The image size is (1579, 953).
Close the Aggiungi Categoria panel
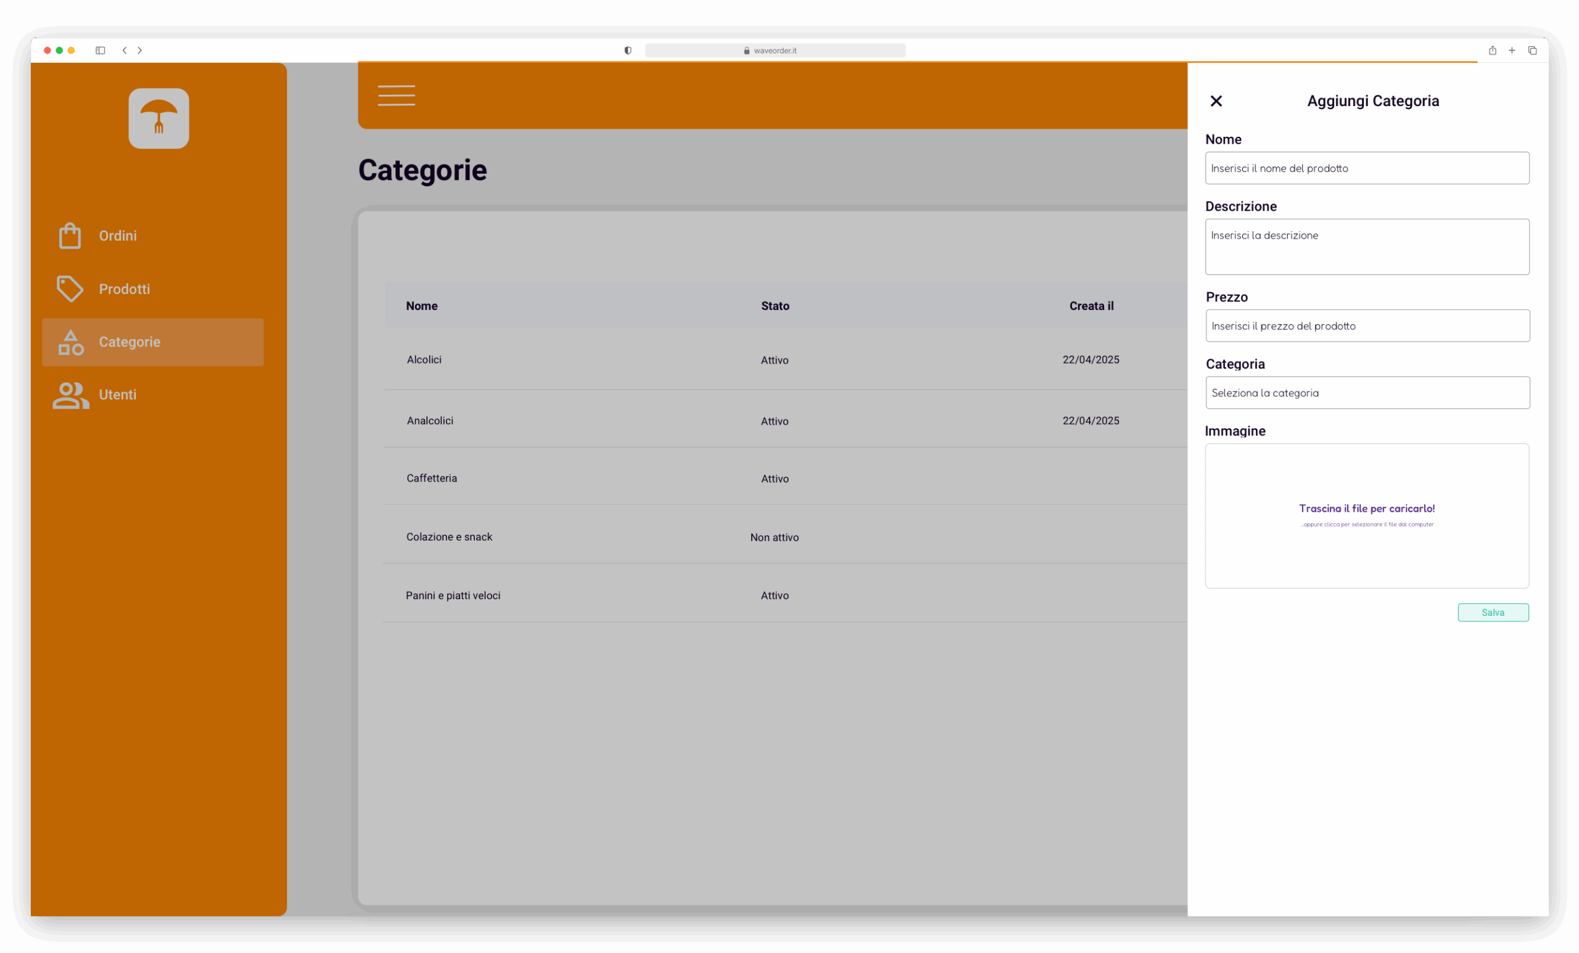pyautogui.click(x=1216, y=101)
